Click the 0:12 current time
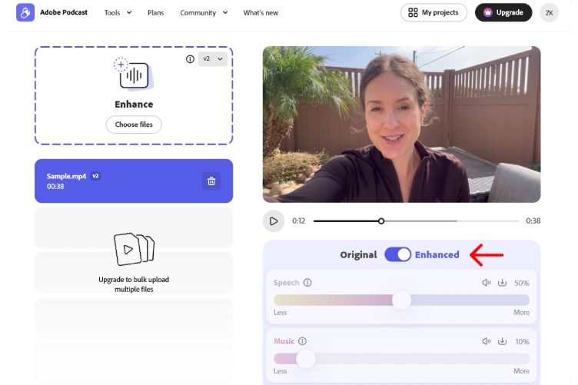 click(x=298, y=221)
